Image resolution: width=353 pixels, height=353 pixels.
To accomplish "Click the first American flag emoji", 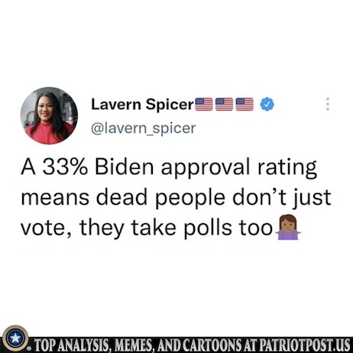I will point(204,104).
